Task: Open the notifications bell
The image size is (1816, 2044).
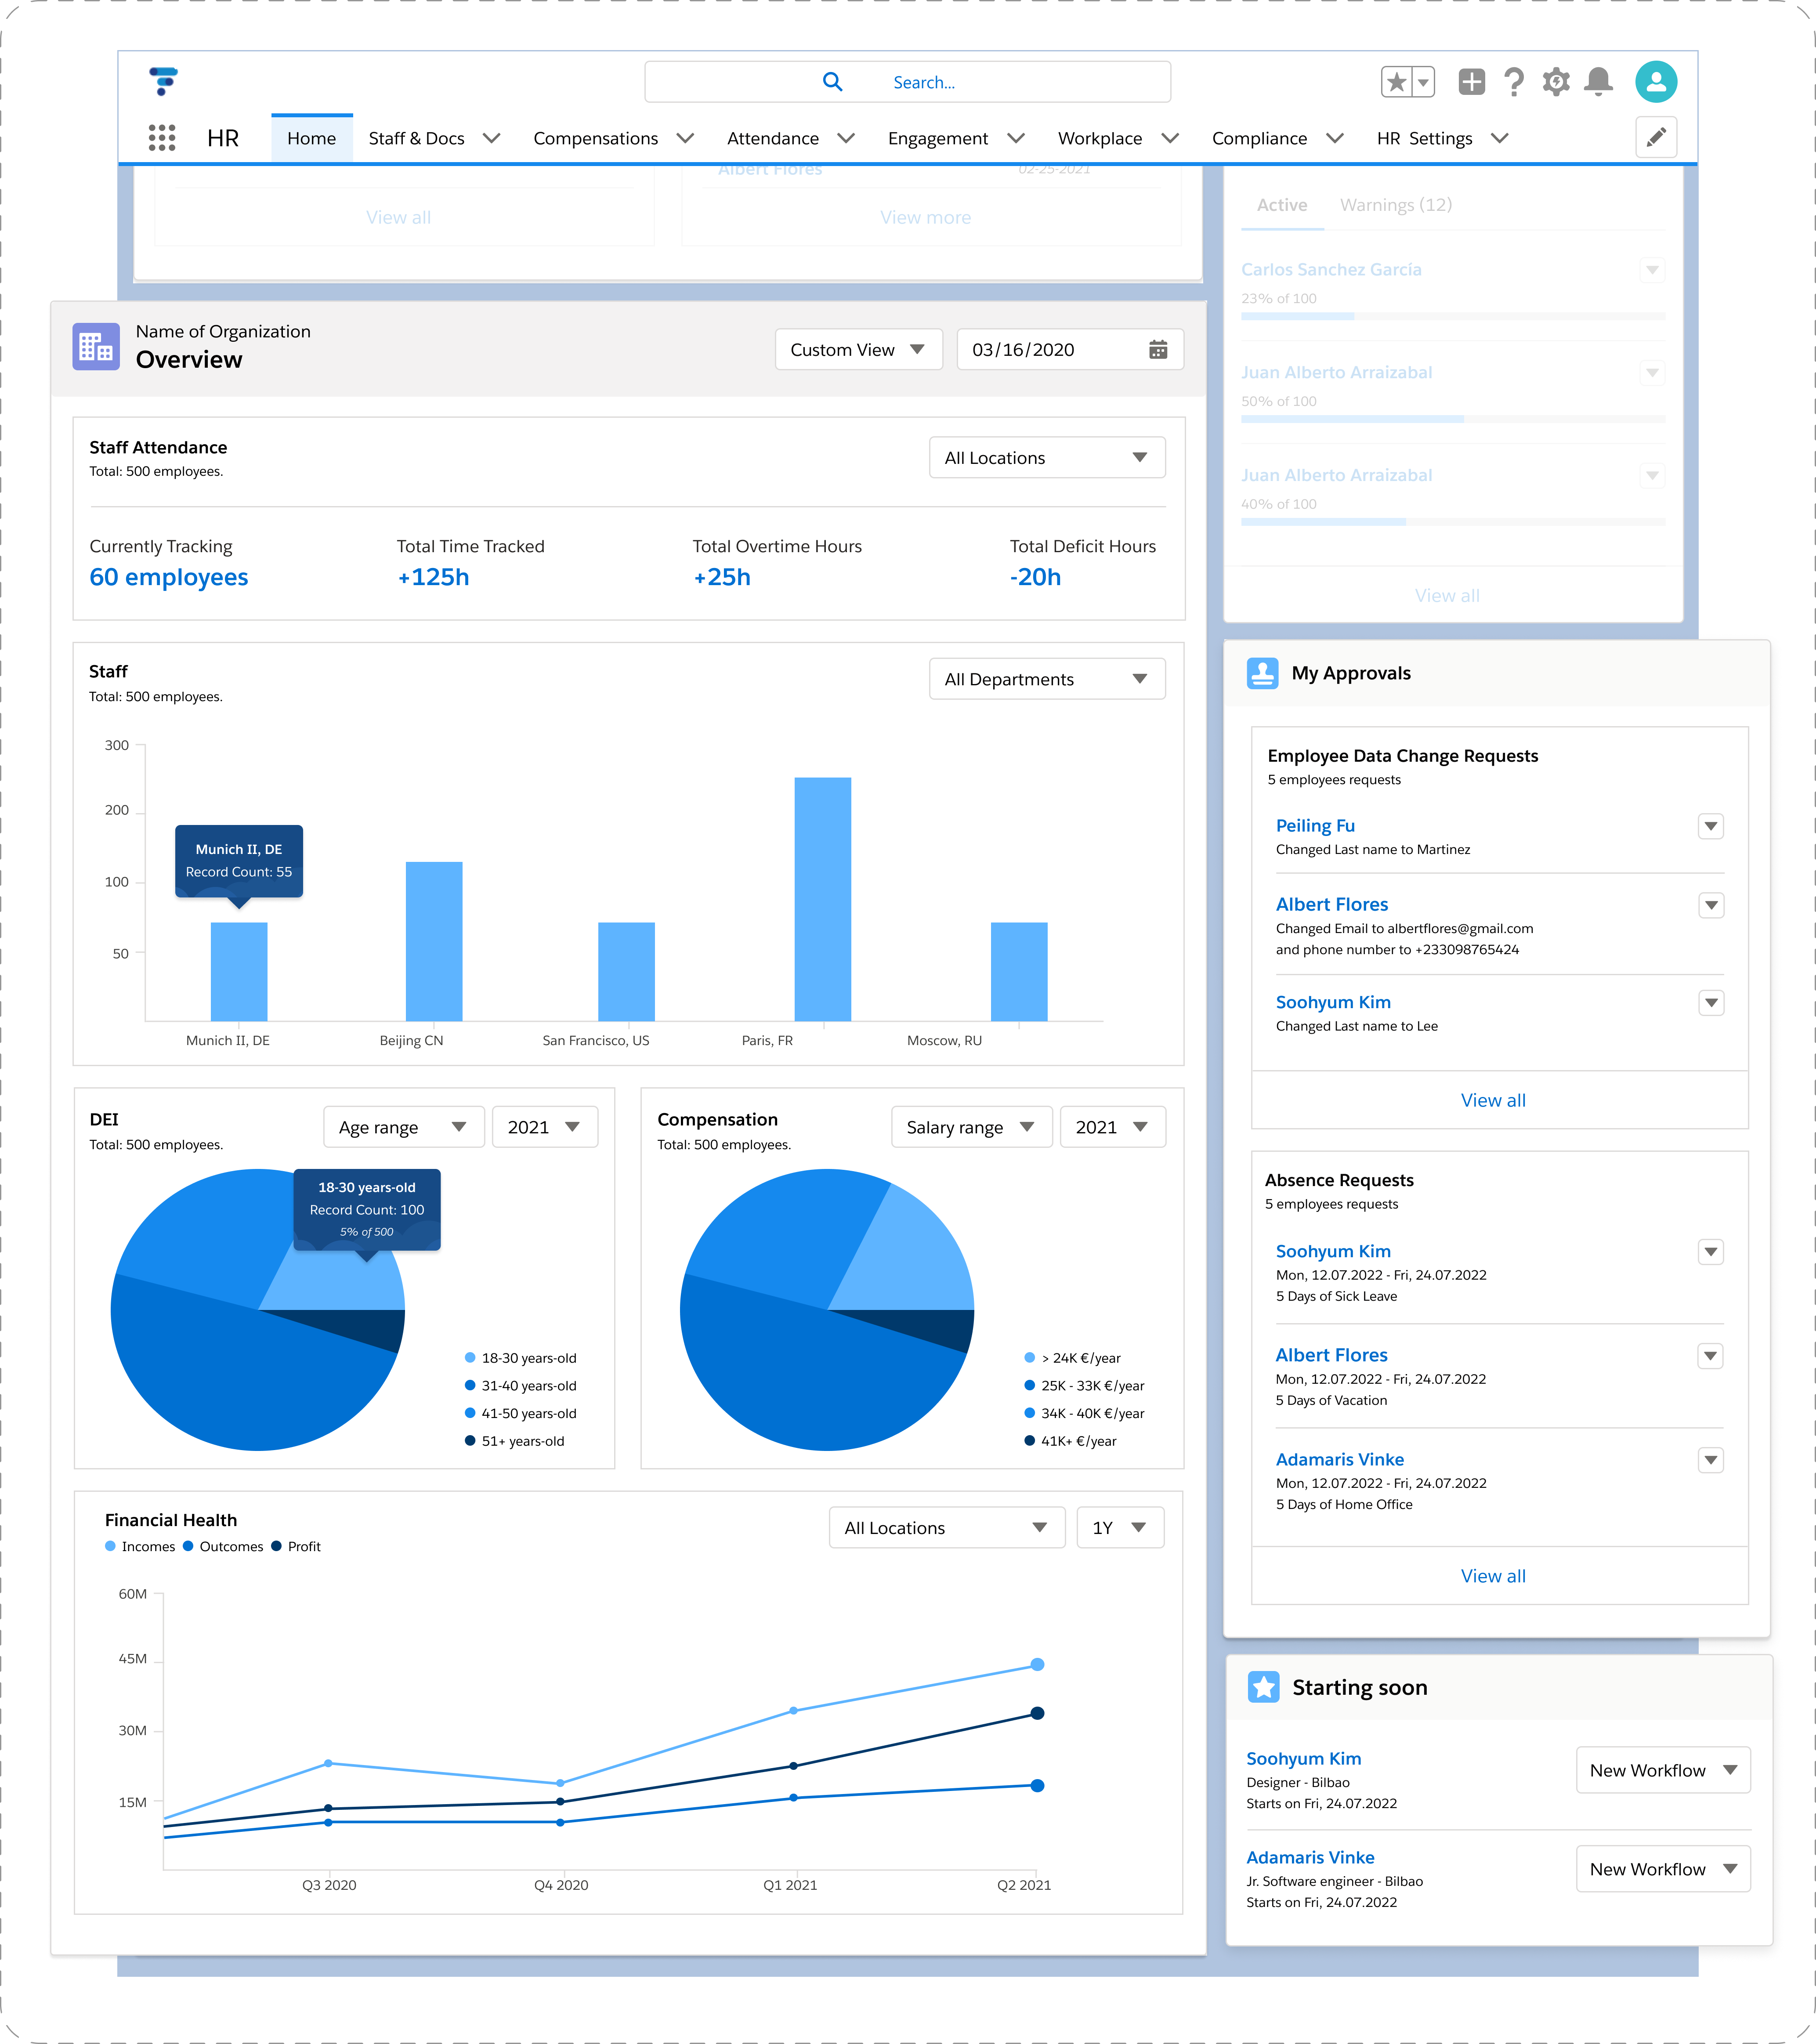Action: [1599, 82]
